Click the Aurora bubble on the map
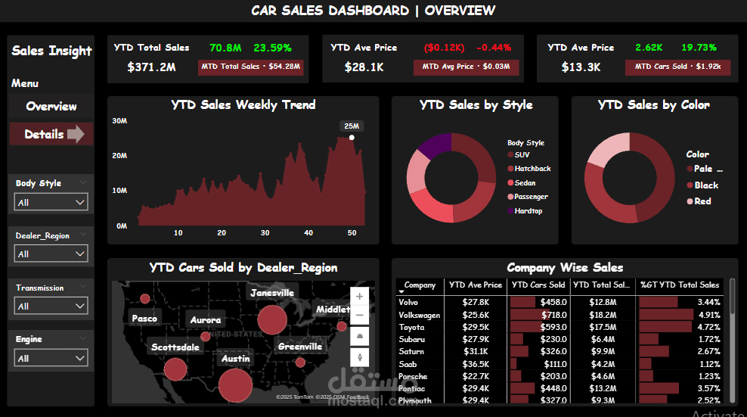Image resolution: width=747 pixels, height=417 pixels. [206, 336]
